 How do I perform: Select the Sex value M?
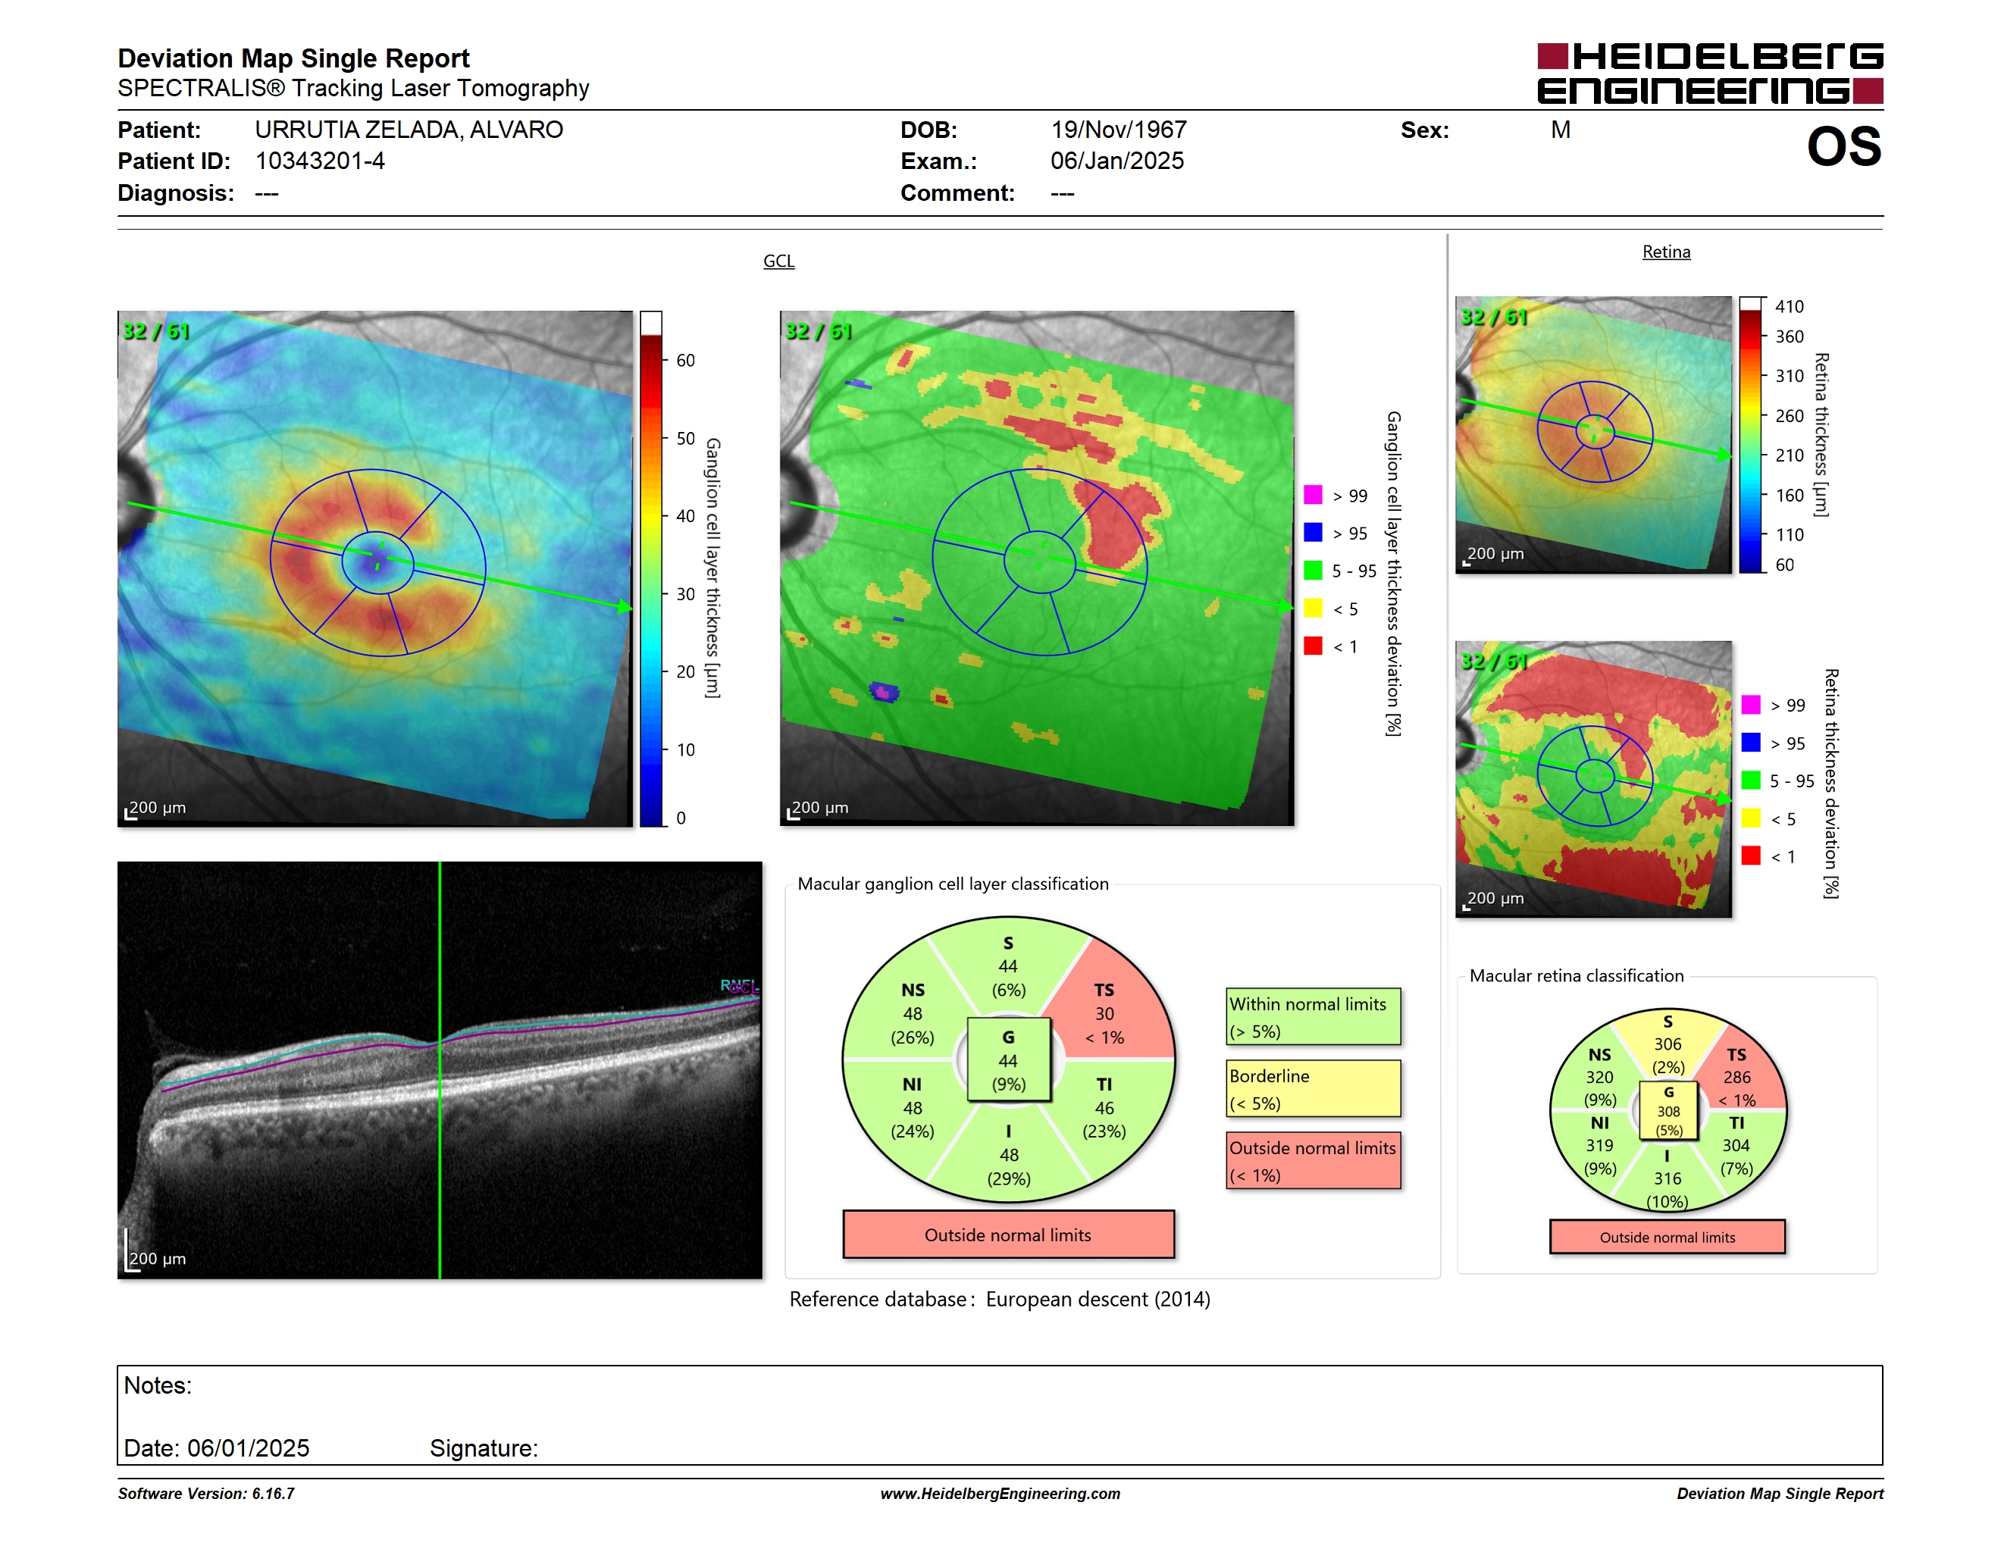click(x=1561, y=130)
